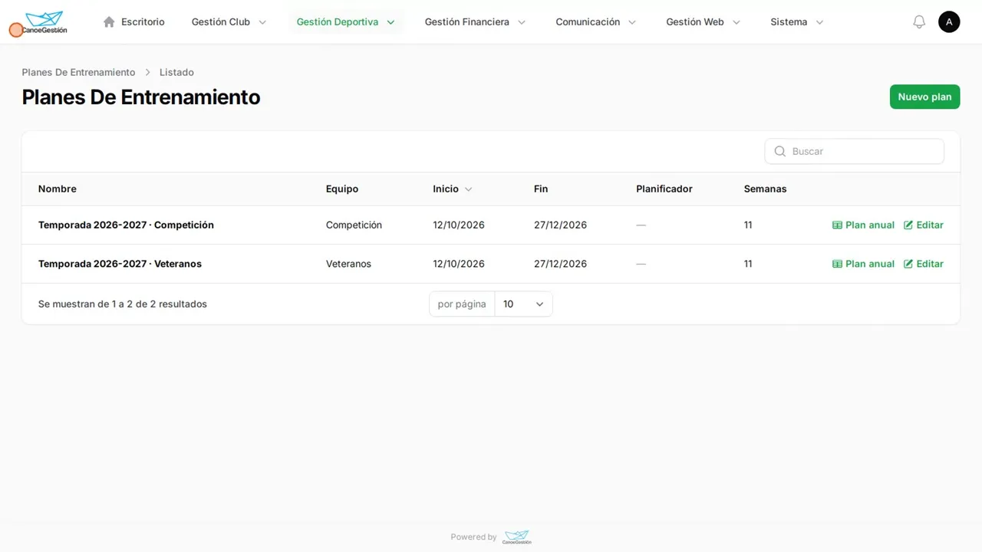Click the Plan anual table icon for Competición
This screenshot has width=982, height=552.
point(837,225)
